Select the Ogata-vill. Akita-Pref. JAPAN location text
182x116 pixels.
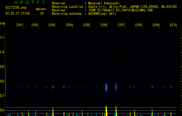click(133, 7)
